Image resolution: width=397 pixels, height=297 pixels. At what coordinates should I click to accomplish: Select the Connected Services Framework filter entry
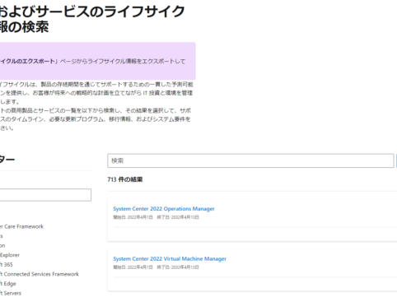pyautogui.click(x=40, y=274)
